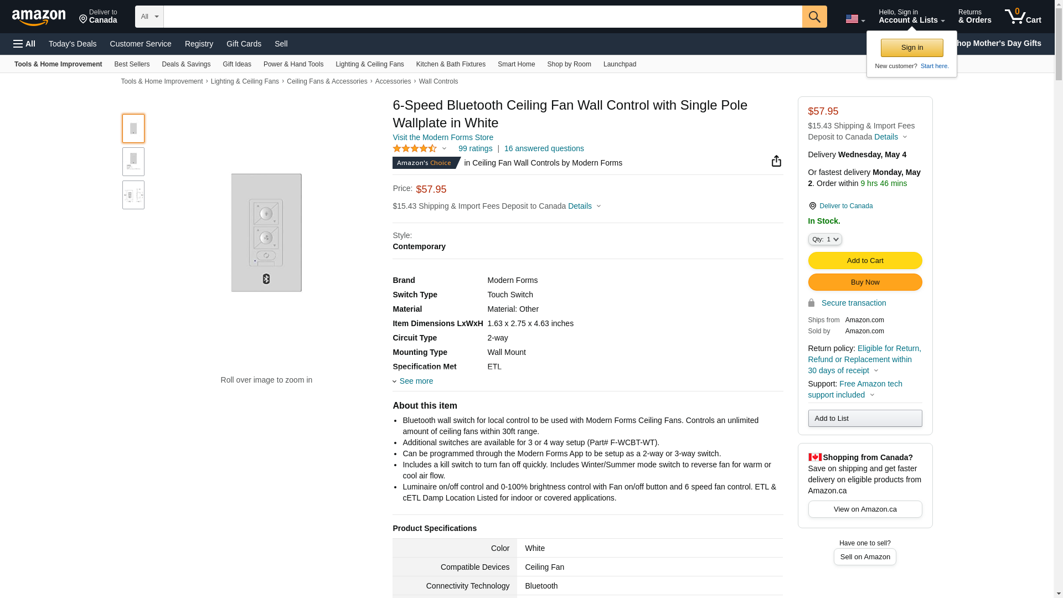Click the magnifying glass search button
This screenshot has height=598, width=1063.
click(x=814, y=17)
